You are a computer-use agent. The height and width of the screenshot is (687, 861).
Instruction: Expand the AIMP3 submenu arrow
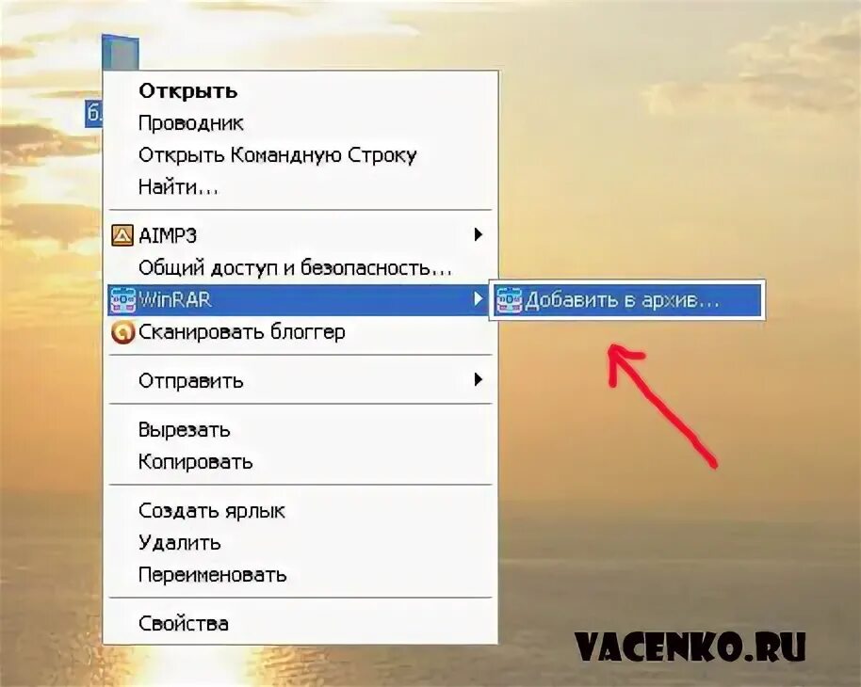coord(479,235)
